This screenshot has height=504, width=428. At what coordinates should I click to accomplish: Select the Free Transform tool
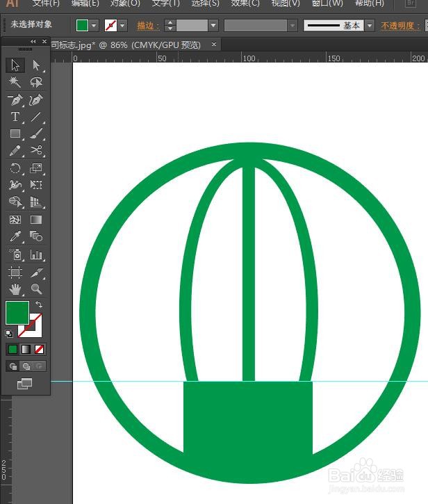36,184
